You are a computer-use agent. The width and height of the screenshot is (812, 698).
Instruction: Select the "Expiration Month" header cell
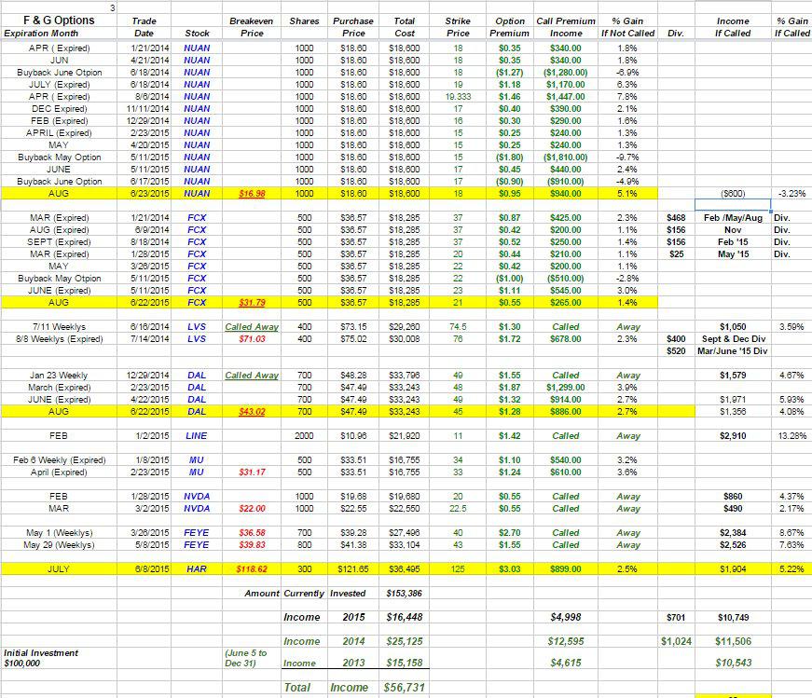click(x=41, y=34)
